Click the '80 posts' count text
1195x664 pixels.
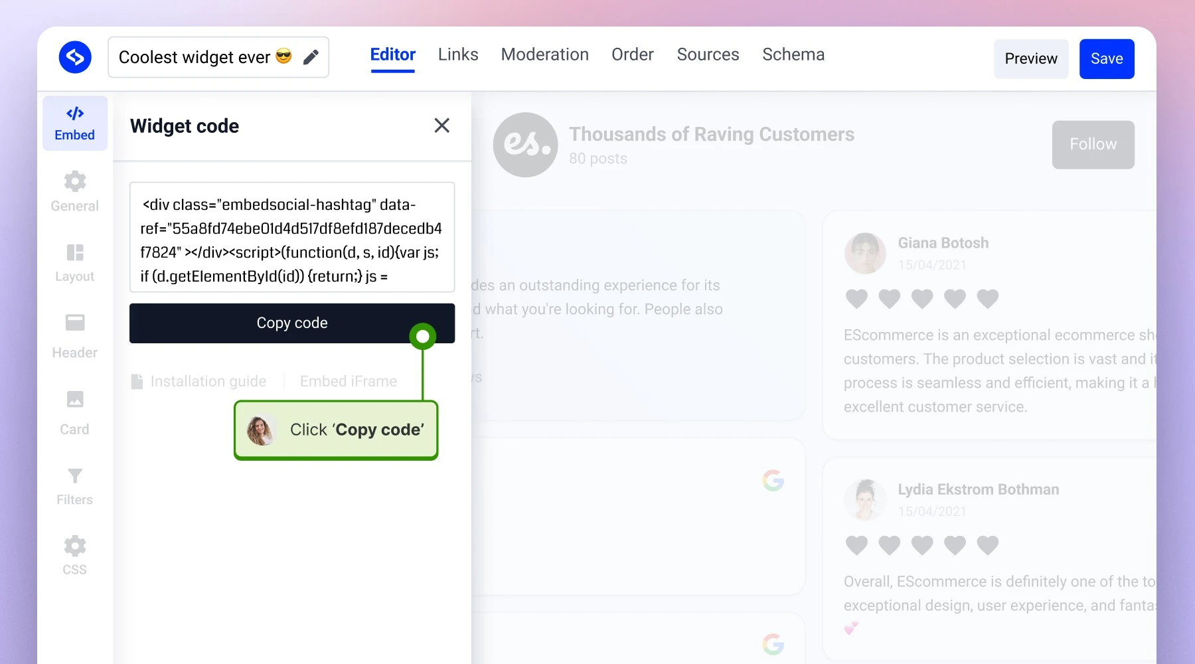tap(598, 159)
